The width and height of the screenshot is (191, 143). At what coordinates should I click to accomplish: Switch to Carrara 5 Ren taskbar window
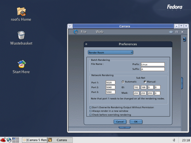click(x=35, y=140)
